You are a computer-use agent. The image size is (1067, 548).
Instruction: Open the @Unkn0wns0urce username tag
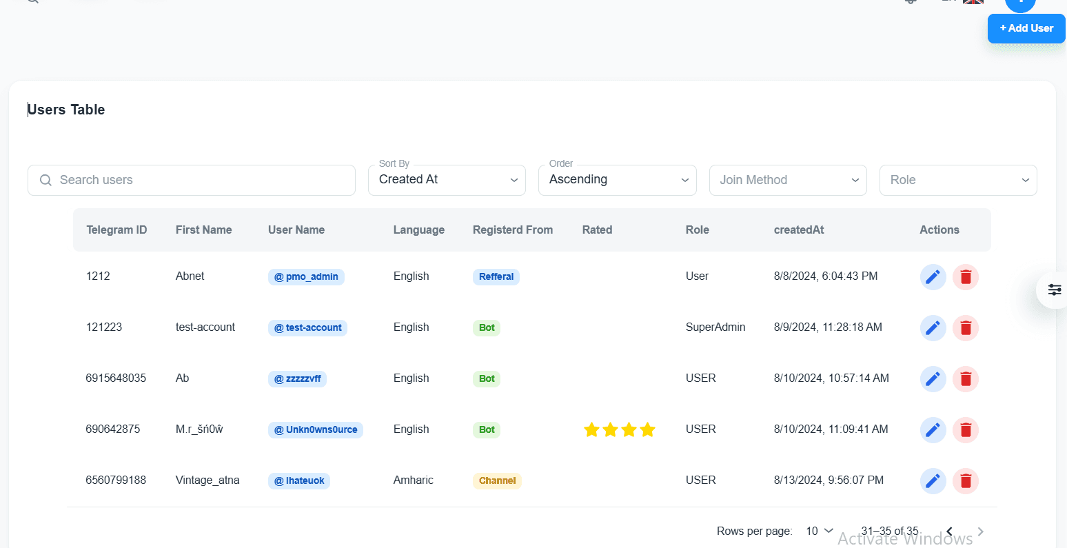316,430
